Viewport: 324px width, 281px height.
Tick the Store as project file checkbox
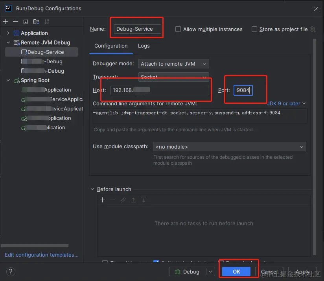pos(254,29)
